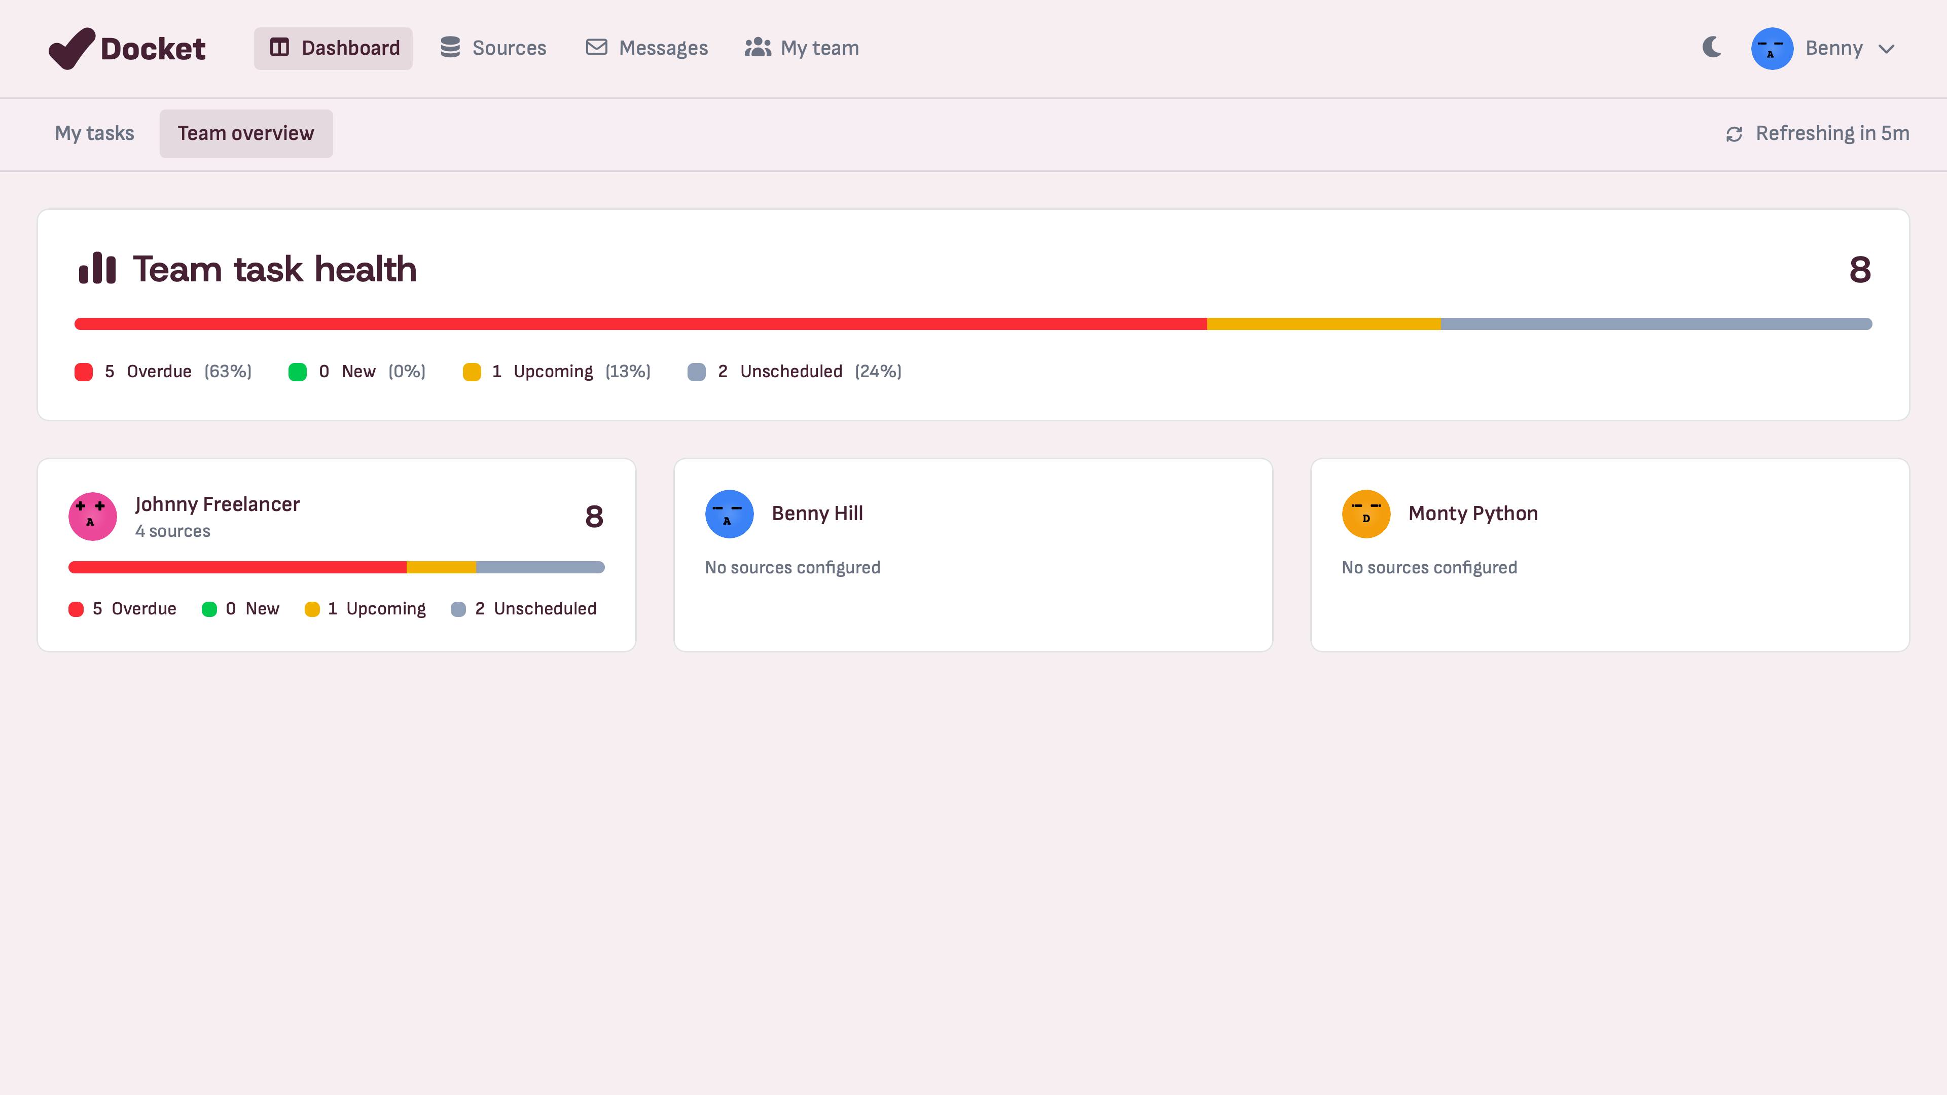1947x1095 pixels.
Task: Click the yellow upcoming segment of team health bar
Action: pos(1324,324)
